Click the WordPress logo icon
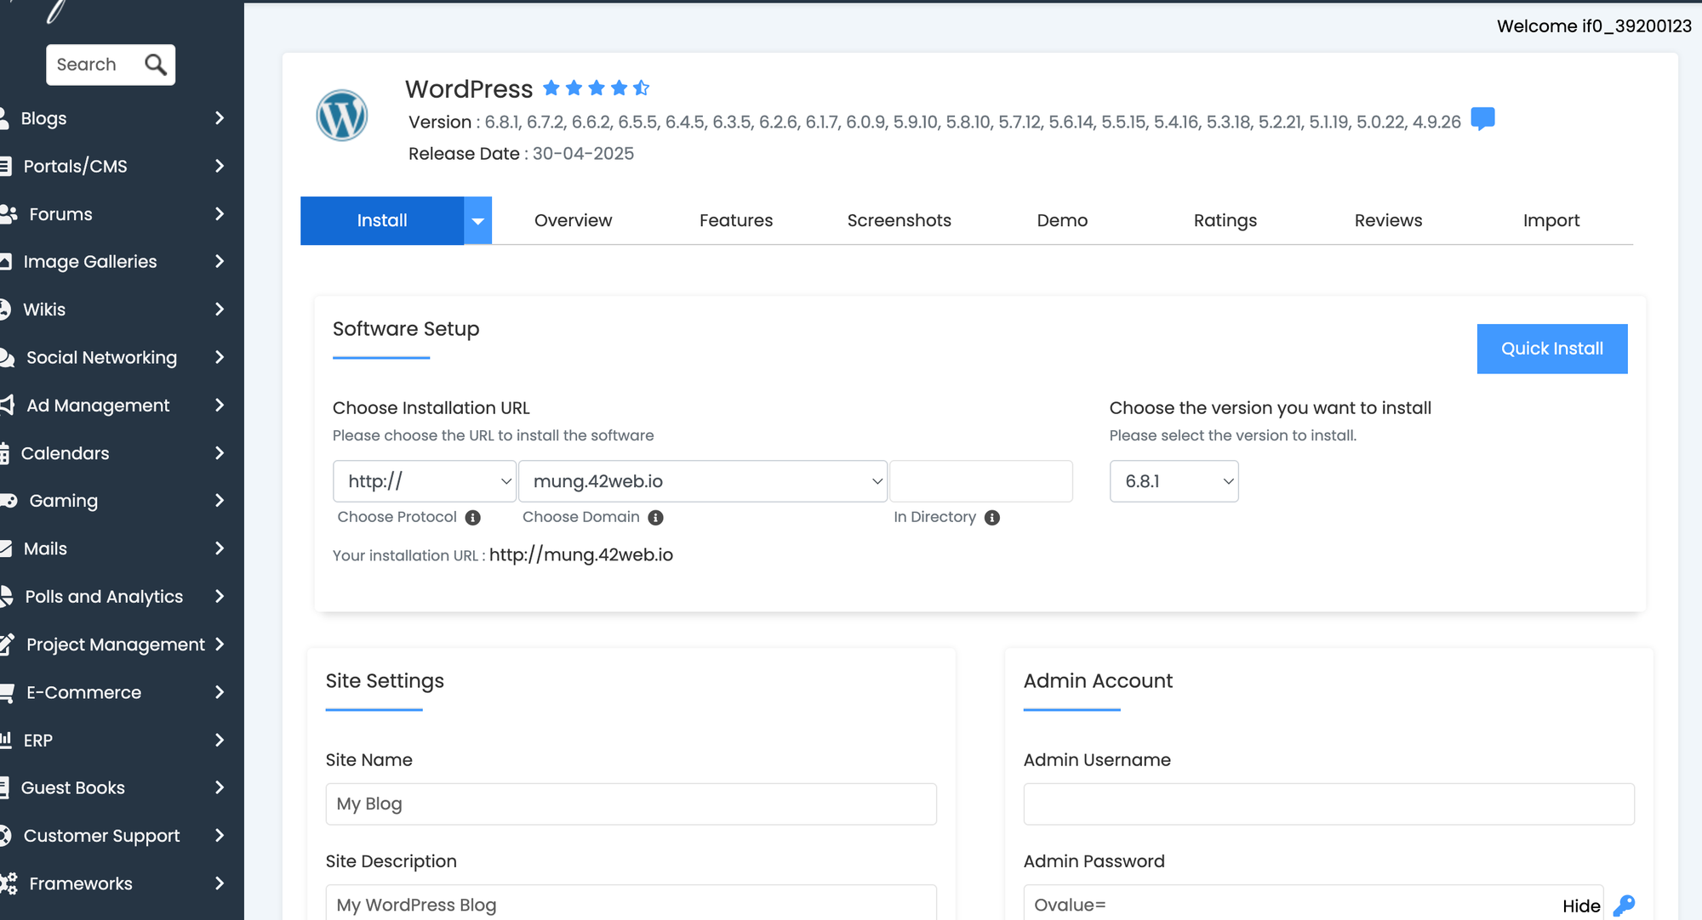This screenshot has height=920, width=1702. point(342,116)
